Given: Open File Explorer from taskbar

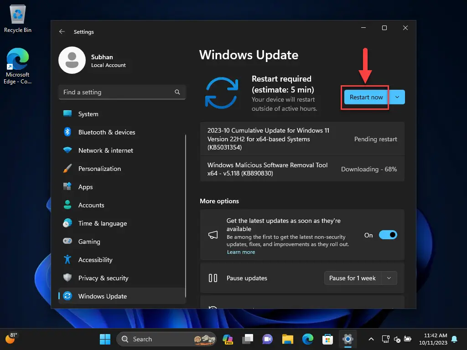Looking at the screenshot, I should click(x=288, y=339).
